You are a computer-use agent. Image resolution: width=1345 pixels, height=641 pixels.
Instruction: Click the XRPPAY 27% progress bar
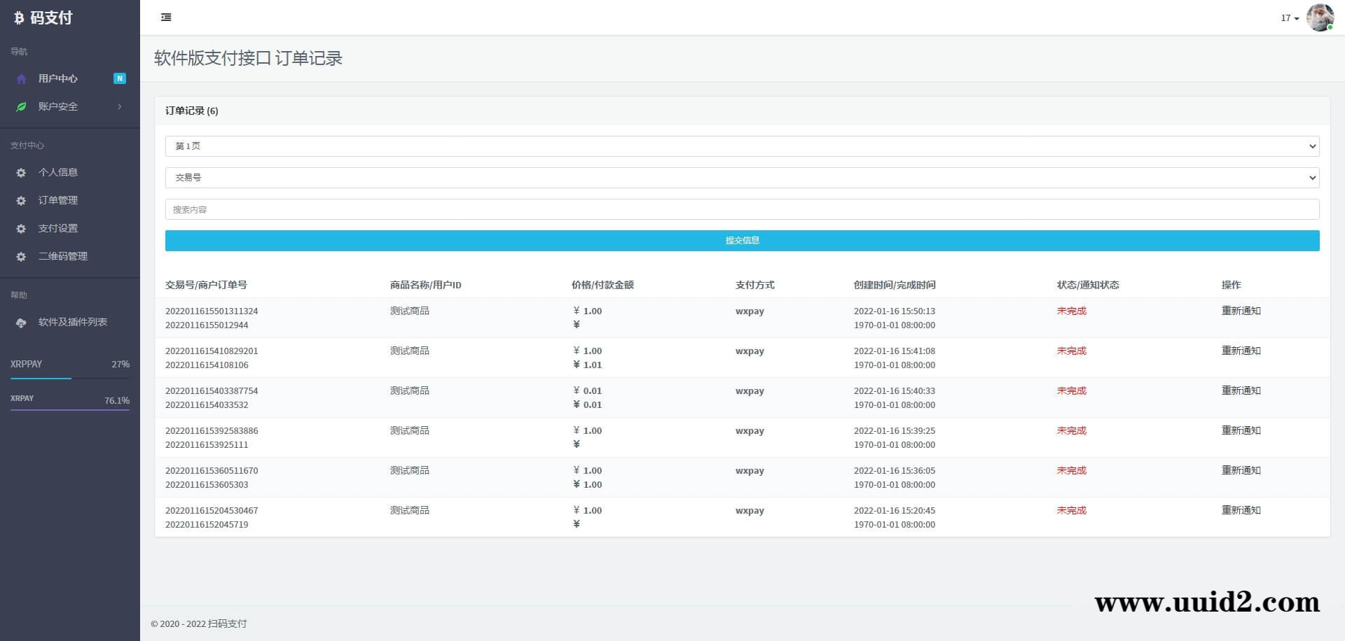tap(70, 378)
